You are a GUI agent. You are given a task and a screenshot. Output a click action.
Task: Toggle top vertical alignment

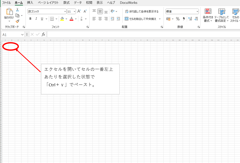point(94,11)
